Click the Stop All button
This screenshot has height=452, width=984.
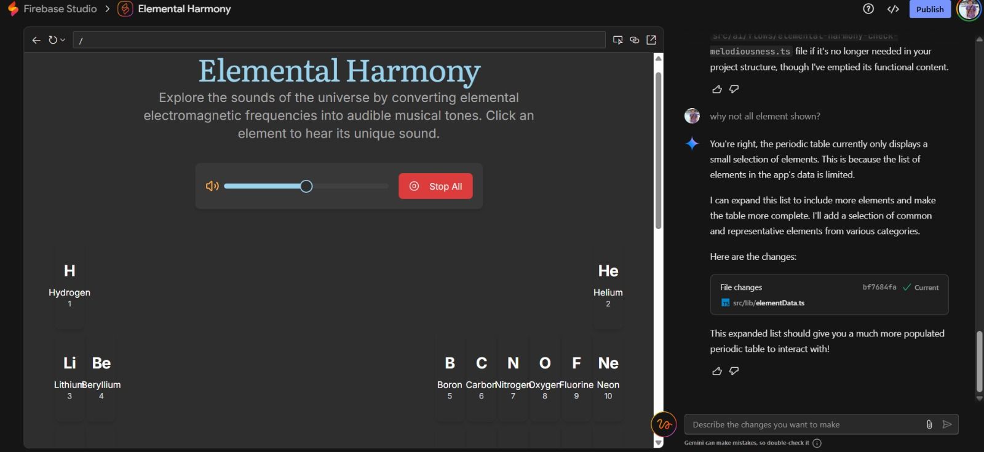[435, 186]
